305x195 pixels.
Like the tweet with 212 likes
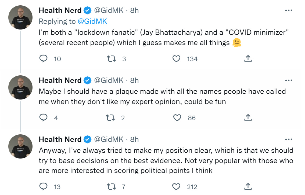[x=176, y=187]
